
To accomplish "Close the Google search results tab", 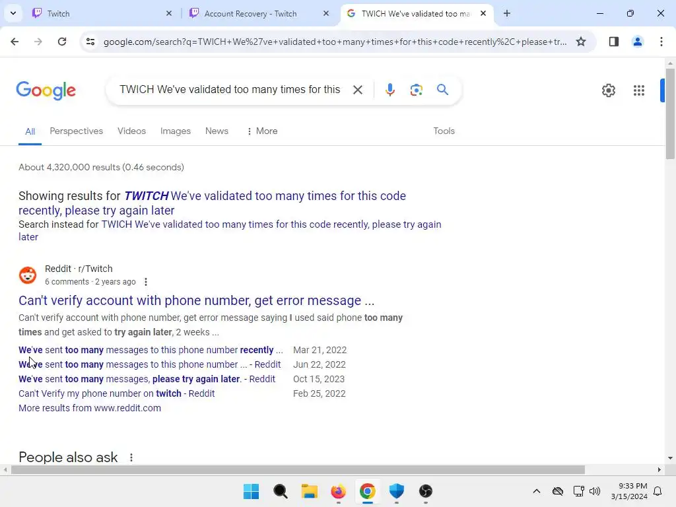I will point(483,13).
